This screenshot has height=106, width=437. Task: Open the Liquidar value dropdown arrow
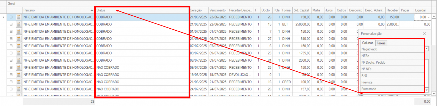pos(429,17)
